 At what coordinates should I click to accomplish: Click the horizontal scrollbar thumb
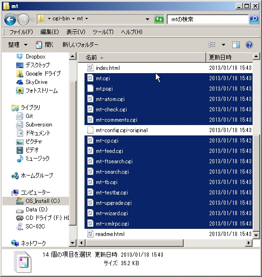coord(135,243)
